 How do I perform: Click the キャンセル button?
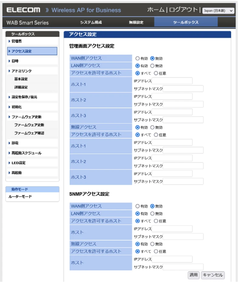pyautogui.click(x=213, y=275)
